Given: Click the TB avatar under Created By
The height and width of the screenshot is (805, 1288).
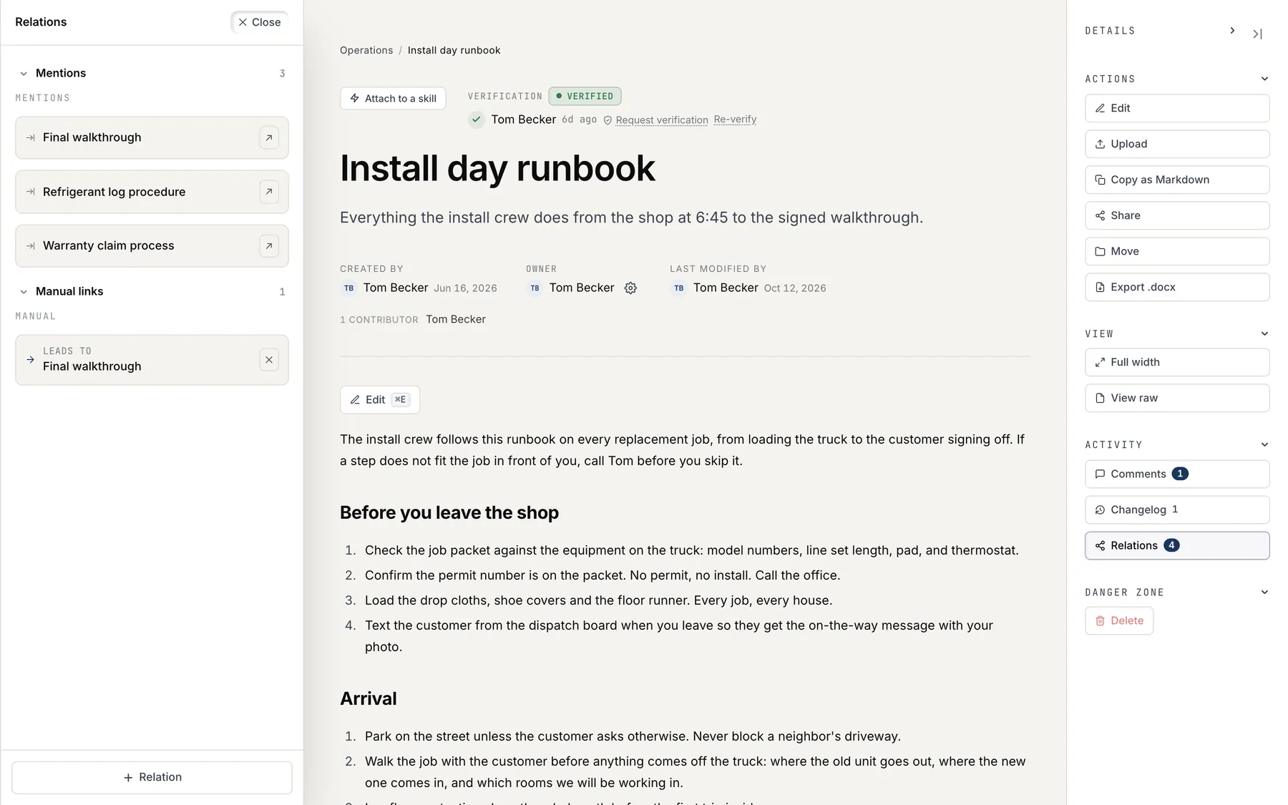Looking at the screenshot, I should 348,288.
